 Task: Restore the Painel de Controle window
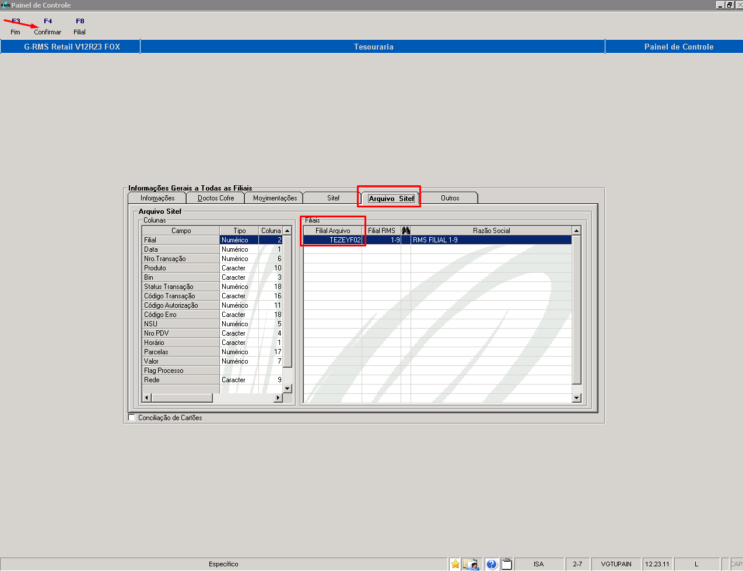pos(730,5)
